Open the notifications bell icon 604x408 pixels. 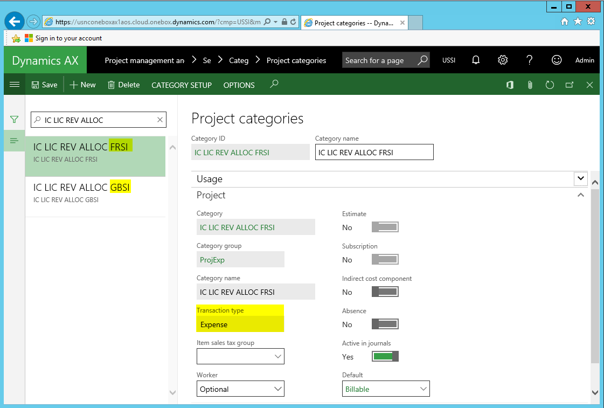click(476, 60)
